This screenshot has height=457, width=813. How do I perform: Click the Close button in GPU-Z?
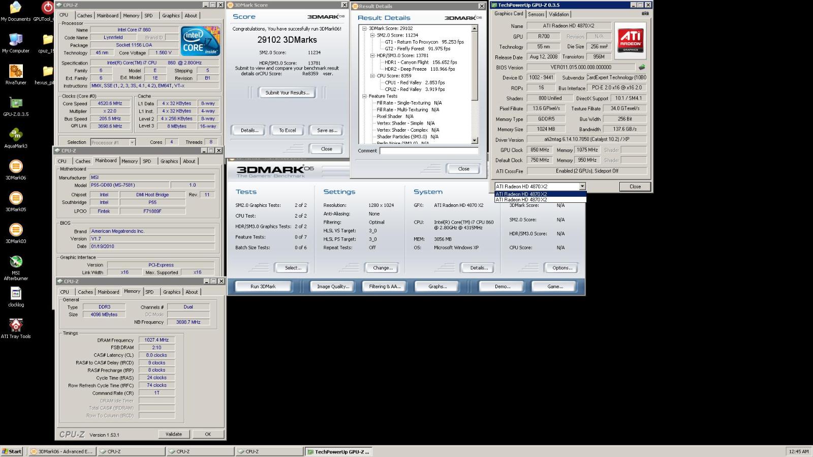tap(635, 187)
